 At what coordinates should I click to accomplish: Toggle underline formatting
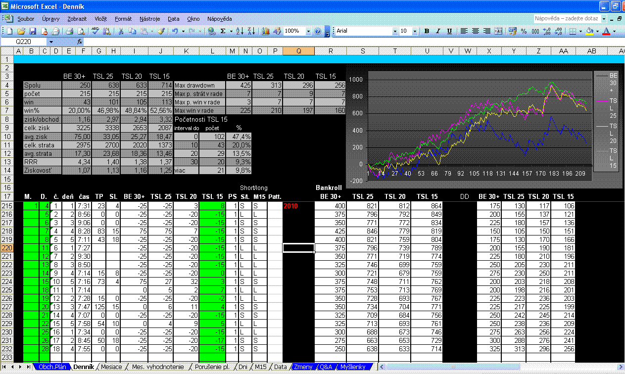pyautogui.click(x=449, y=31)
